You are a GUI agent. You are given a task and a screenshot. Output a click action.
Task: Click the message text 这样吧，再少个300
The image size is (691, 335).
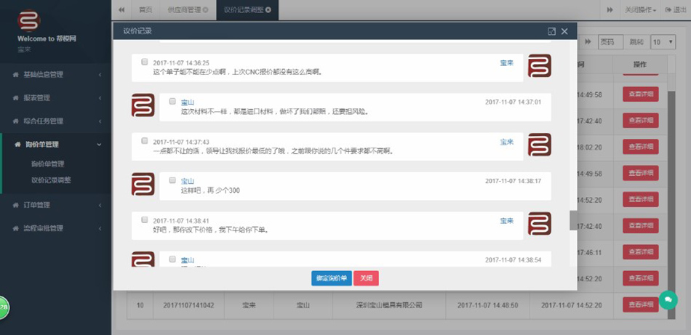(210, 190)
